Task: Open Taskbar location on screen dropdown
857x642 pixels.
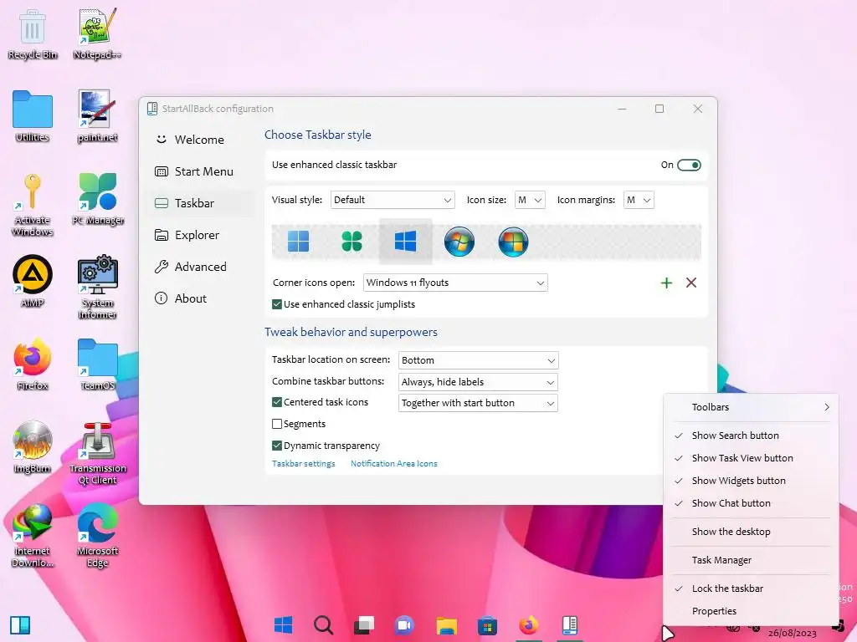Action: [x=478, y=360]
